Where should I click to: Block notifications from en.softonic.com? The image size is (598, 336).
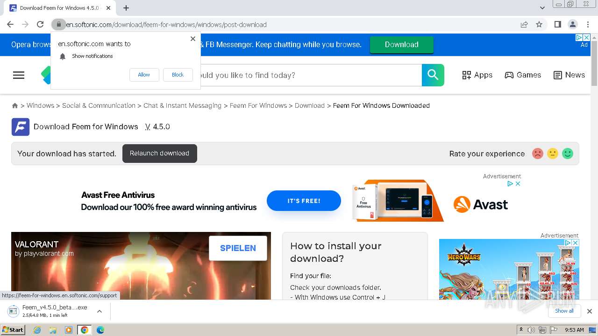(178, 75)
